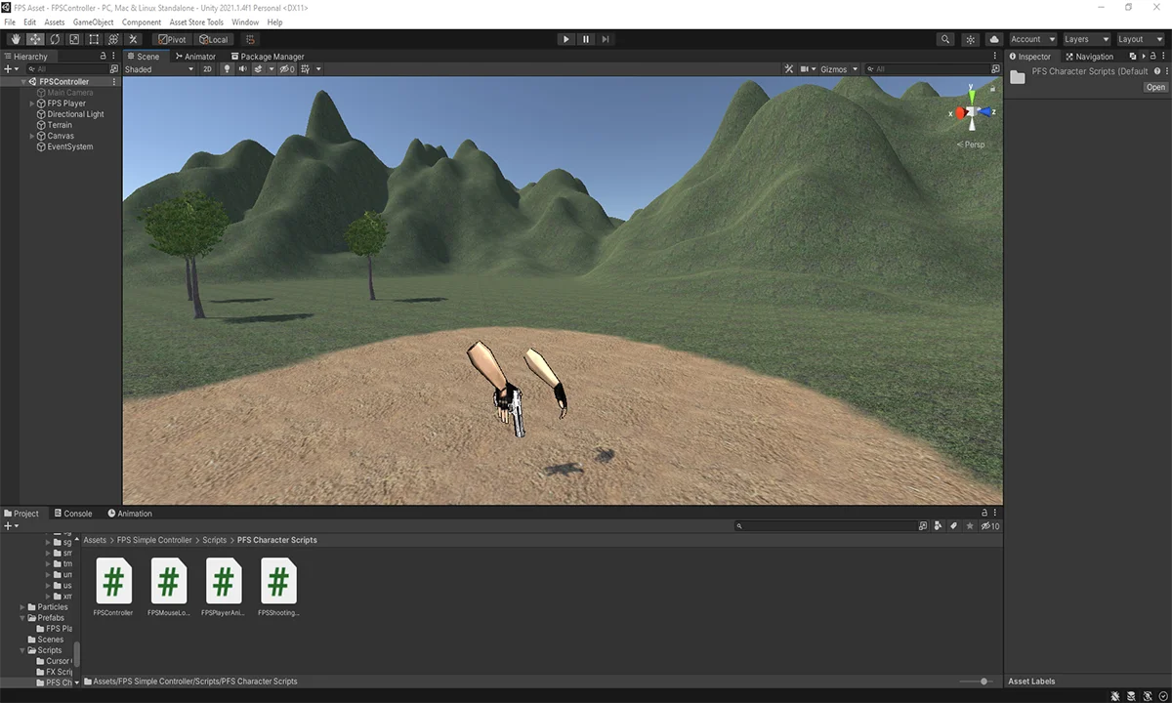Switch to the Console tab
The image size is (1172, 703).
pos(73,514)
